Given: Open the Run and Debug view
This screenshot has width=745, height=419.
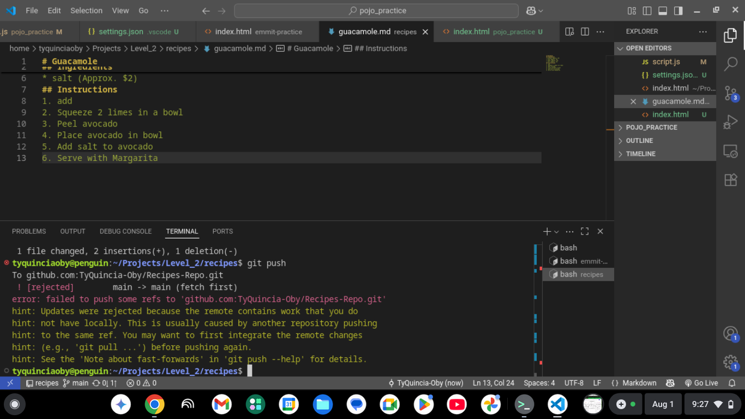Looking at the screenshot, I should pos(730,122).
